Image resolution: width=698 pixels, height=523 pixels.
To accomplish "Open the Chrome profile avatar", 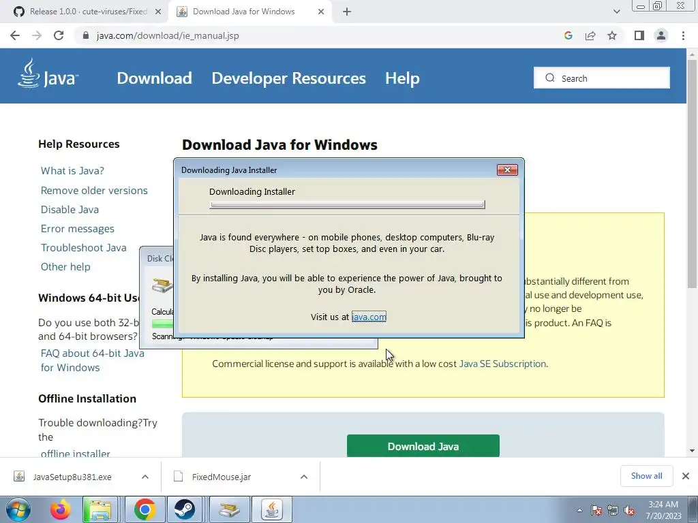I will click(x=661, y=35).
